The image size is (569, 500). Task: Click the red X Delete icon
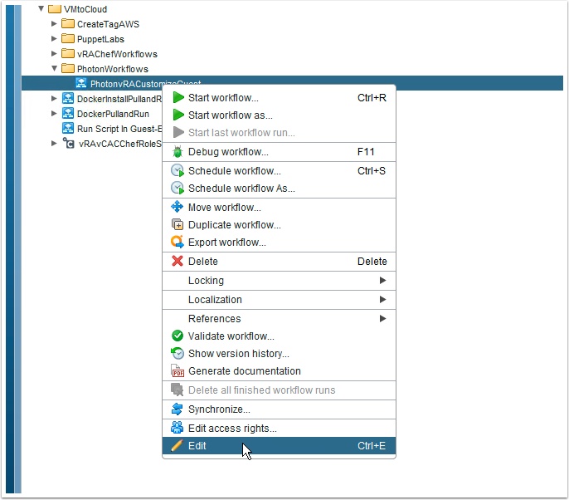(x=178, y=262)
